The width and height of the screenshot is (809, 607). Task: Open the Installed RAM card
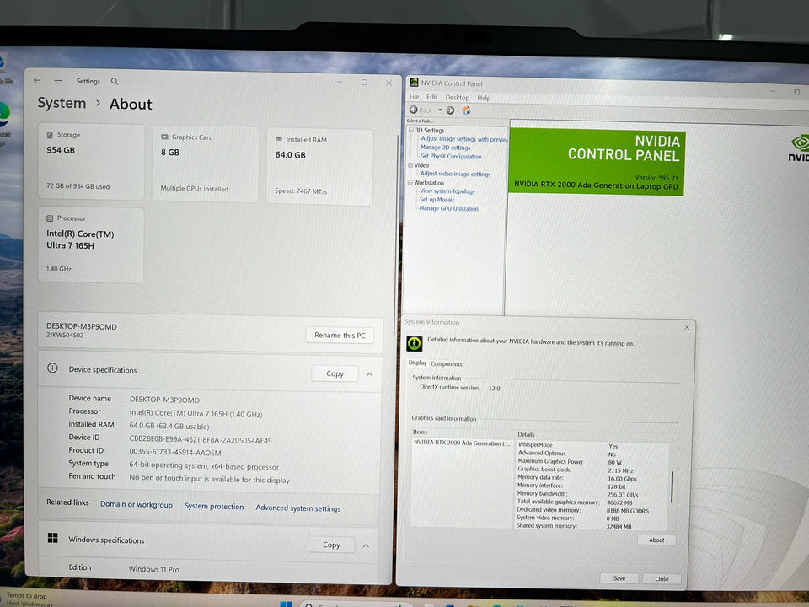pyautogui.click(x=320, y=167)
